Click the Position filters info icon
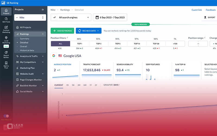Image resolution: width=217 pixels, height=136 pixels. (x=67, y=38)
